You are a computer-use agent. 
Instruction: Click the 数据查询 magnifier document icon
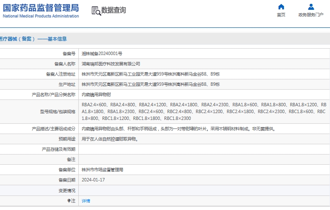(96, 11)
